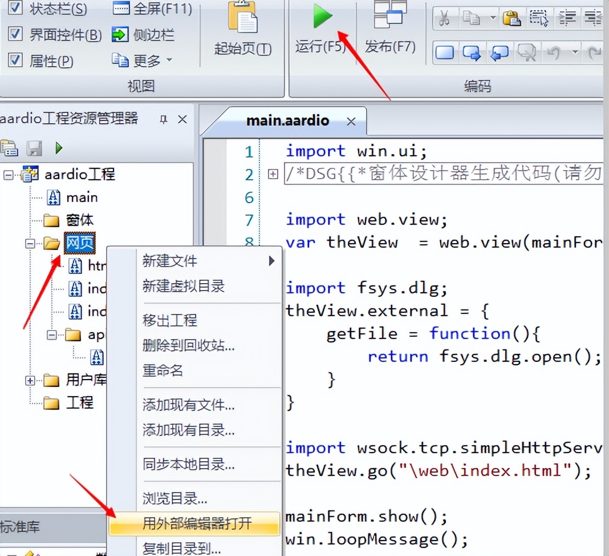Pin the aardio工程资源管理器 panel
The image size is (609, 556).
pos(163,119)
